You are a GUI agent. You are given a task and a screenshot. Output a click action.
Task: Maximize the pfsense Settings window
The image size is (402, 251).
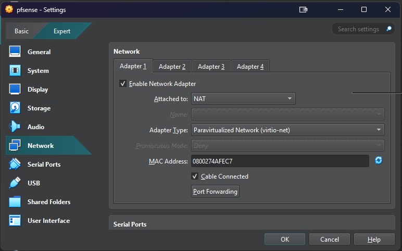coord(364,9)
